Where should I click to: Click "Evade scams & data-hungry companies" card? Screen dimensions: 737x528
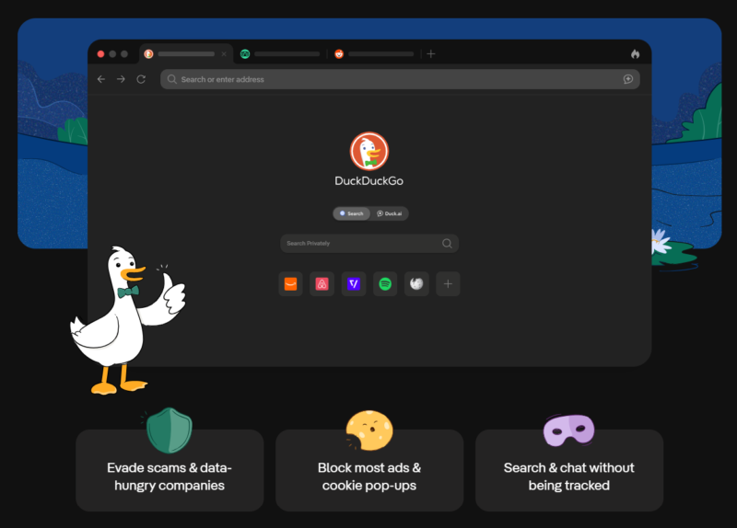[170, 470]
